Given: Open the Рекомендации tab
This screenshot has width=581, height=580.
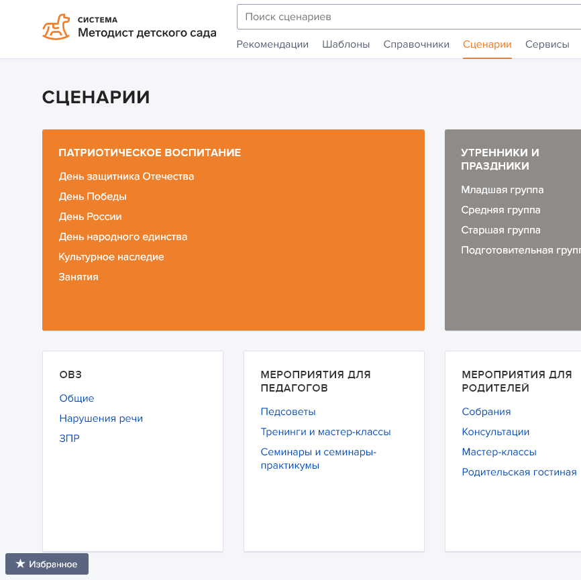Looking at the screenshot, I should pos(272,44).
